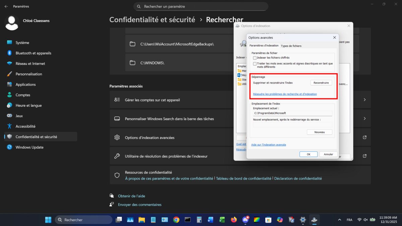Open Résoudre les problèmes de recherche link
The height and width of the screenshot is (226, 402).
tap(285, 94)
